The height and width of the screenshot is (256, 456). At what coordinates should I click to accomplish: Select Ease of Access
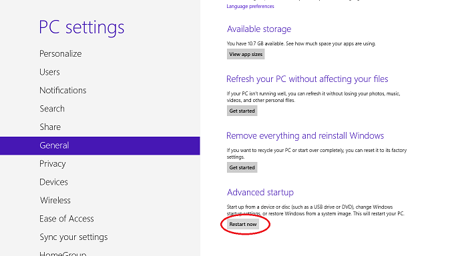tap(67, 219)
